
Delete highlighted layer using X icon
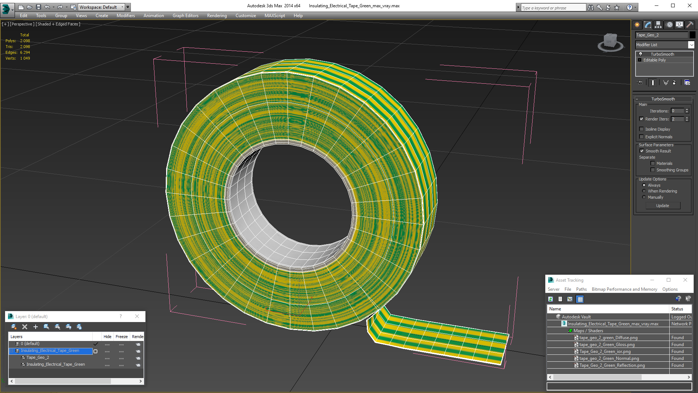pyautogui.click(x=25, y=327)
